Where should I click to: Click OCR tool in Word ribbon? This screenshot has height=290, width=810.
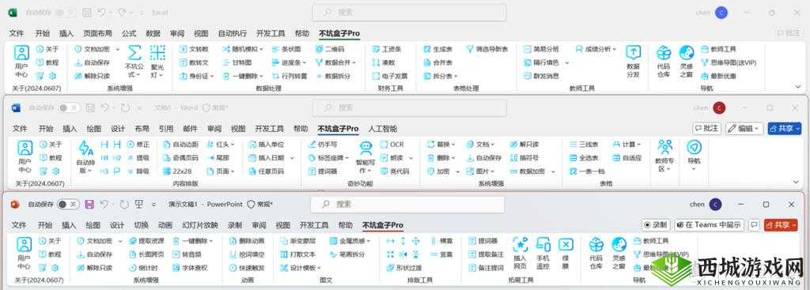[392, 145]
